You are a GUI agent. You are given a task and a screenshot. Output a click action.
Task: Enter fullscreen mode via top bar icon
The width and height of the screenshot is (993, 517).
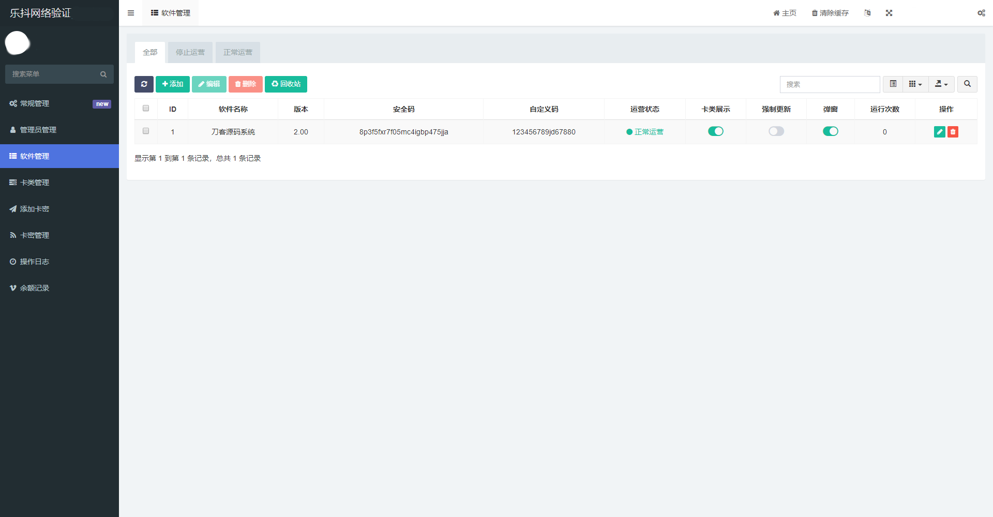tap(889, 13)
